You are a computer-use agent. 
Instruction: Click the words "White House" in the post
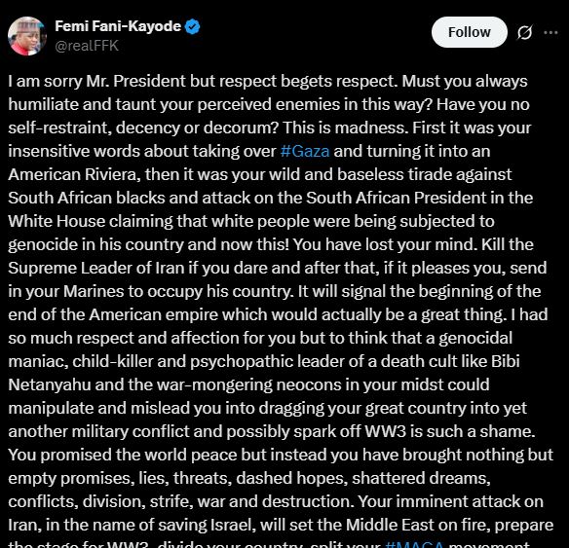pos(57,222)
